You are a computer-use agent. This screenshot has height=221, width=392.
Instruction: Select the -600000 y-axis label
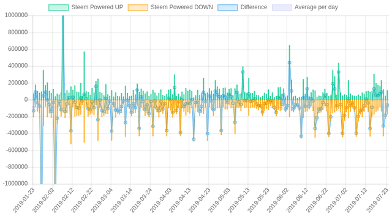[17, 150]
